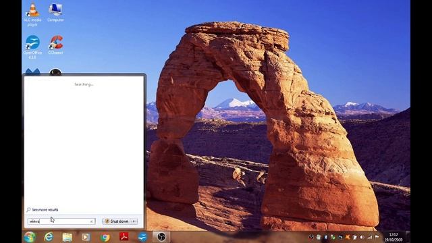This screenshot has width=432, height=243.
Task: Click the Shut down button
Action: 117,221
